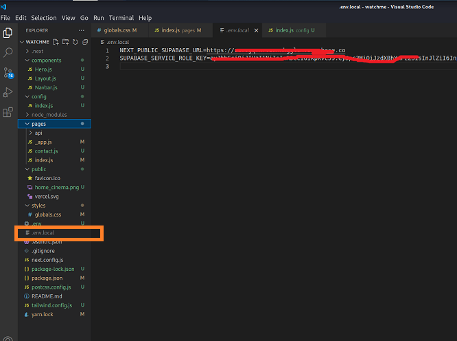Open Source Control view with 16 changes
The image size is (457, 341).
coord(8,73)
